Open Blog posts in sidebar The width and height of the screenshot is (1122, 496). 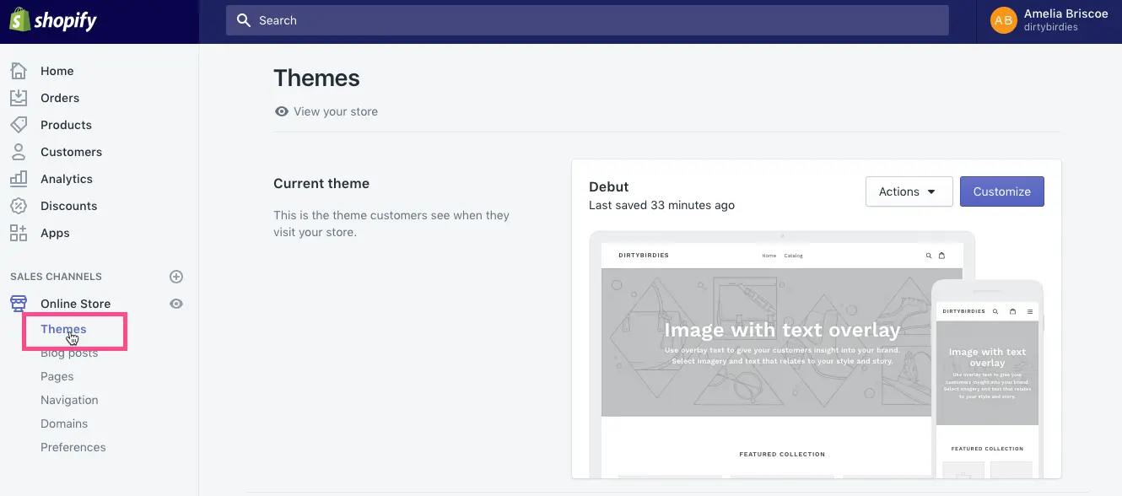(x=69, y=353)
